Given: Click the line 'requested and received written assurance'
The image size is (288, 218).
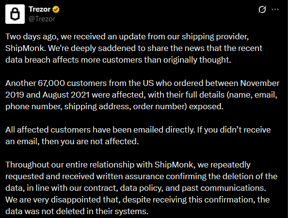Looking at the screenshot, I should (141, 176).
